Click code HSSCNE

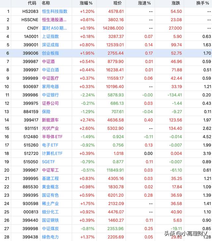pyautogui.click(x=30, y=20)
